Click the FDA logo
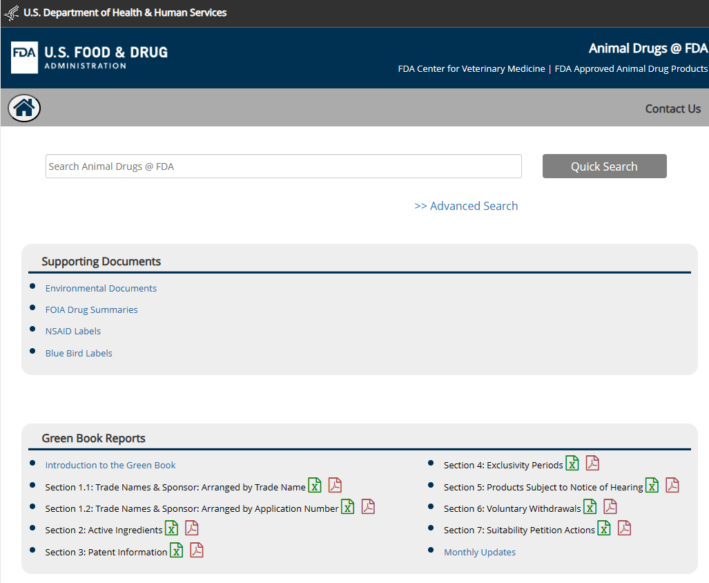 pos(24,57)
